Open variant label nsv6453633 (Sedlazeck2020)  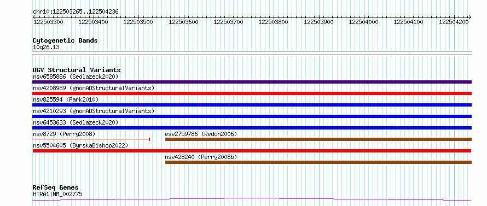(76, 122)
